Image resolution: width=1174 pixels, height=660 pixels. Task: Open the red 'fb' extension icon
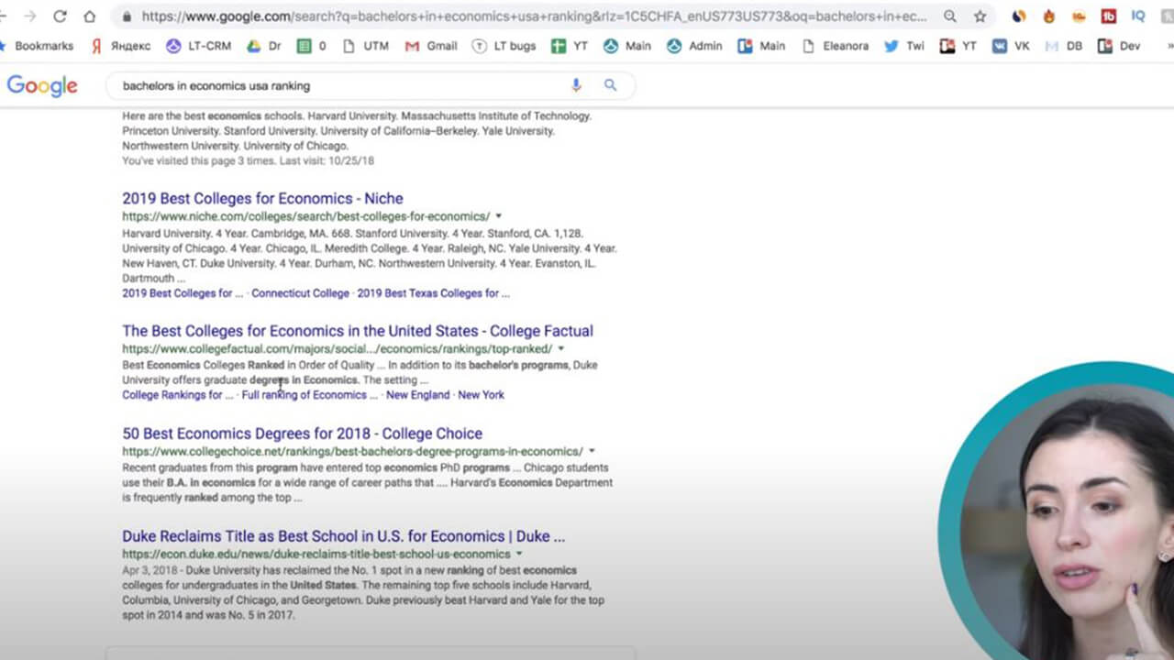[1109, 16]
